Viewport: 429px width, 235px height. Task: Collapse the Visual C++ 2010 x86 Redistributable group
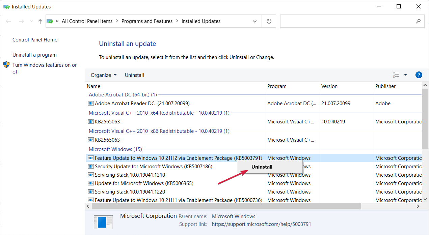click(159, 131)
